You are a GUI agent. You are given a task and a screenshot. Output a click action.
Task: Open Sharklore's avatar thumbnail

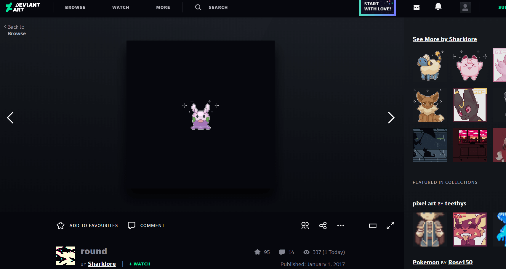[65, 256]
